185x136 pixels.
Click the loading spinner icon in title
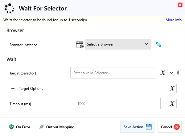pyautogui.click(x=10, y=8)
